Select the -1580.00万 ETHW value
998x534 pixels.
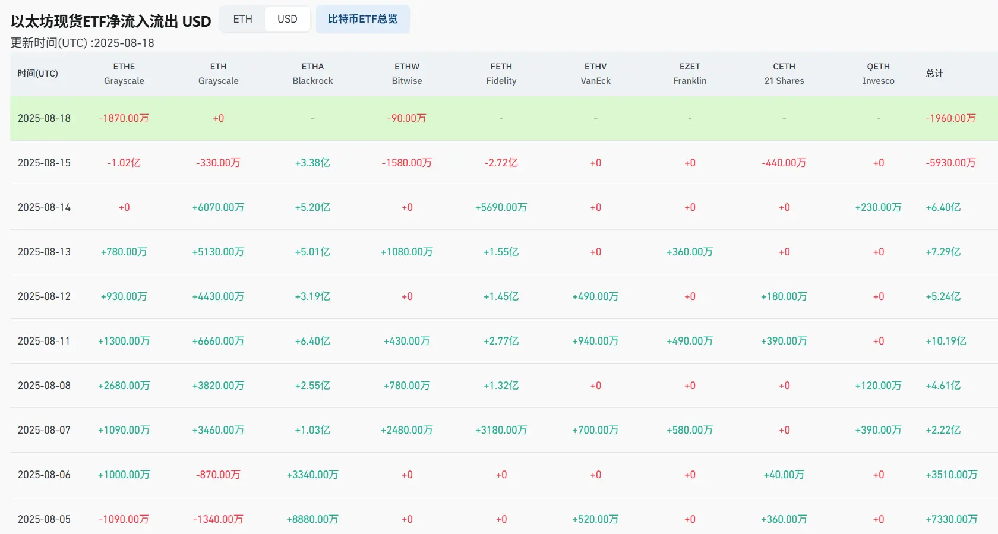pyautogui.click(x=407, y=163)
